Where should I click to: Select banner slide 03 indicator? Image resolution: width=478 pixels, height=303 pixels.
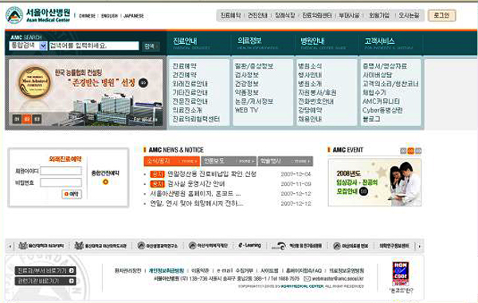tap(37, 119)
